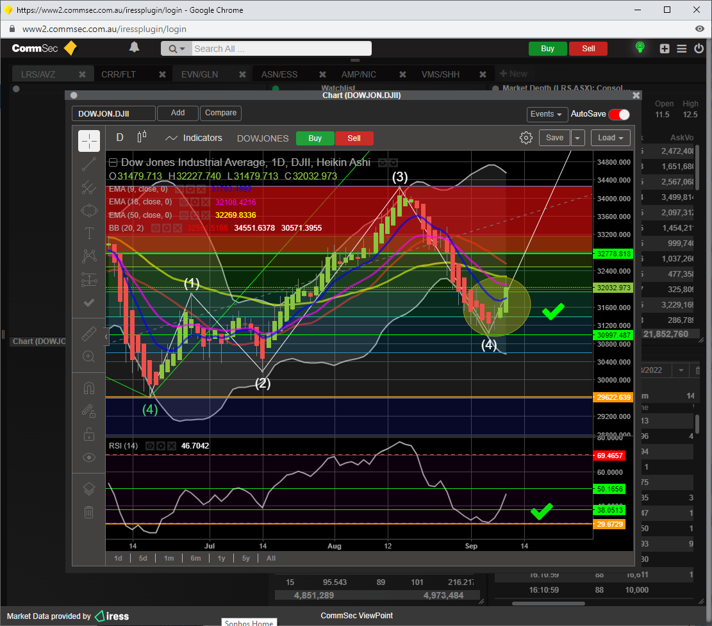The height and width of the screenshot is (626, 712).
Task: Select the All time range
Action: tap(271, 558)
